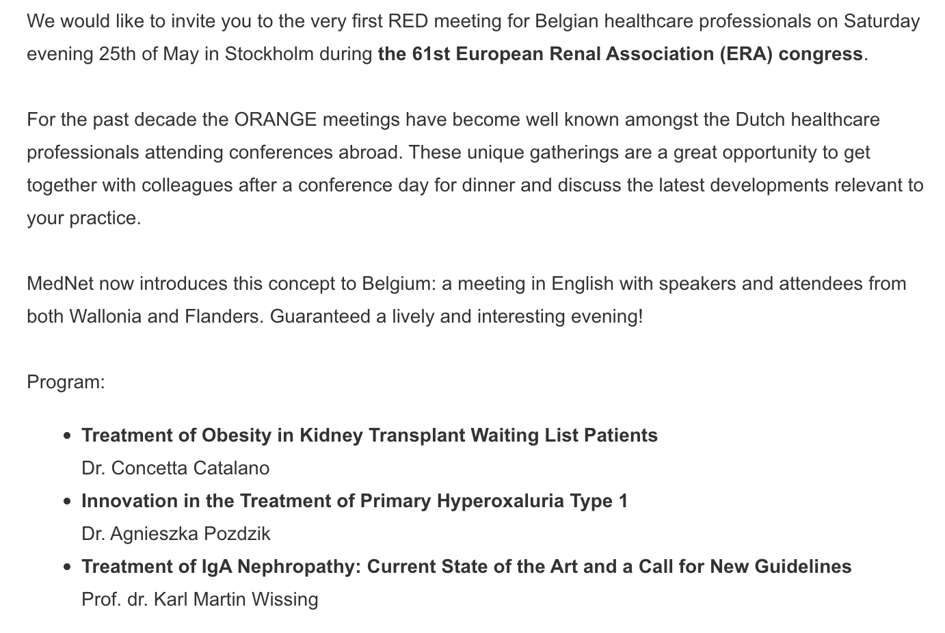Click speaker name Prof. dr. Karl Martin Wissing
945x633 pixels.
(x=200, y=600)
